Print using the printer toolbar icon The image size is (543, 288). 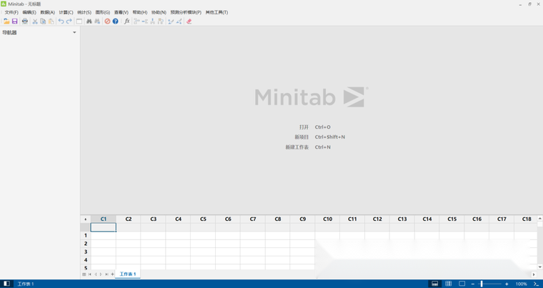pyautogui.click(x=25, y=21)
